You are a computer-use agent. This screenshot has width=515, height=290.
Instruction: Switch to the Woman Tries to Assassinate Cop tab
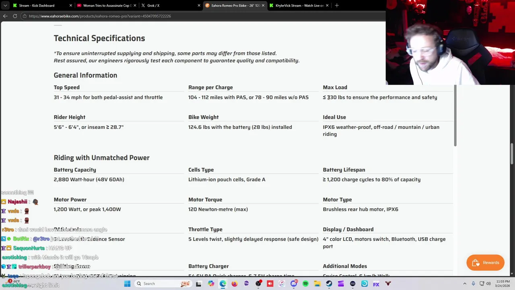(107, 5)
